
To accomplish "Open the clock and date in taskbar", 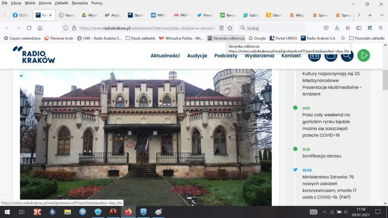I will (361, 212).
